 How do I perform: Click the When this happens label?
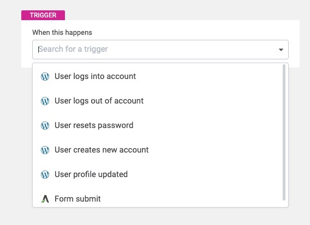click(x=62, y=32)
